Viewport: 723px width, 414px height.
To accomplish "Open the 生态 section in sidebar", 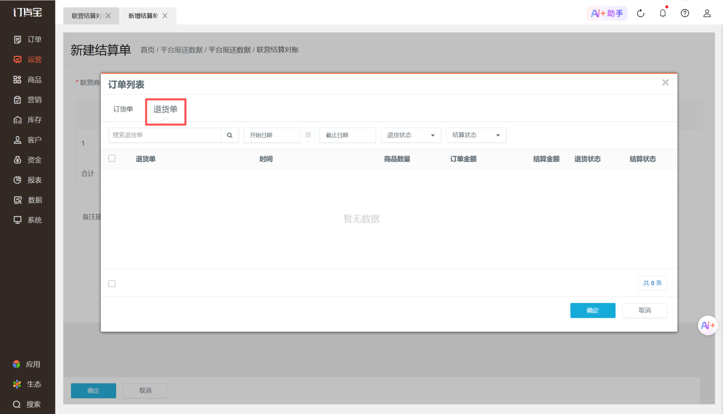I will point(27,384).
